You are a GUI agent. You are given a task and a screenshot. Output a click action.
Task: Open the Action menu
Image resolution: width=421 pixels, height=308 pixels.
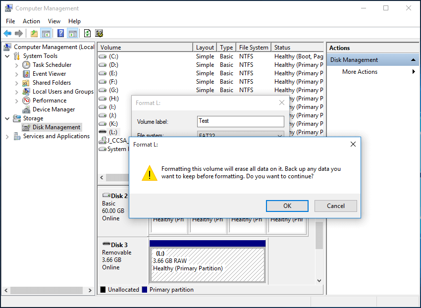coord(31,21)
